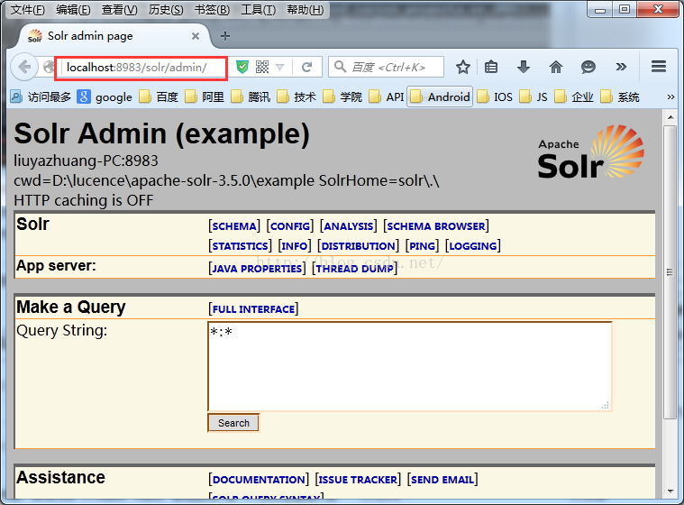Open the JAVA PROPERTIES link
Viewport: 684px width, 505px height.
pyautogui.click(x=257, y=269)
